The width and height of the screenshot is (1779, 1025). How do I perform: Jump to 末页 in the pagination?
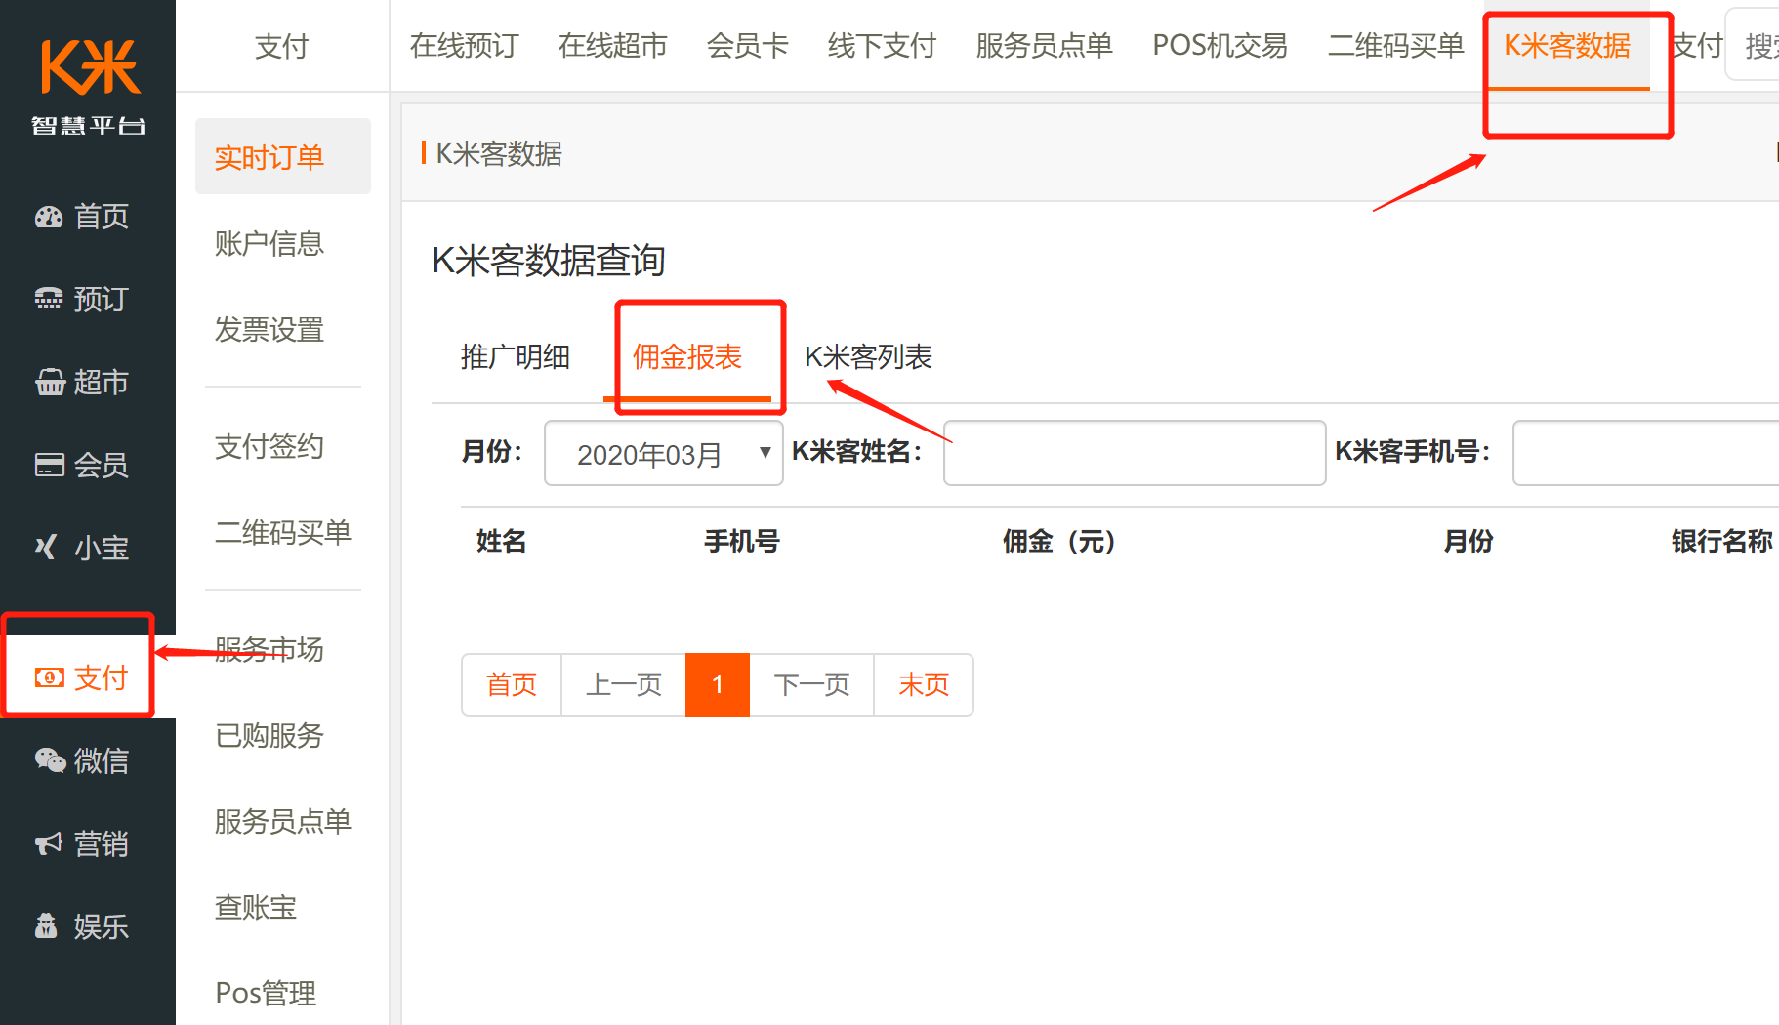pyautogui.click(x=924, y=684)
